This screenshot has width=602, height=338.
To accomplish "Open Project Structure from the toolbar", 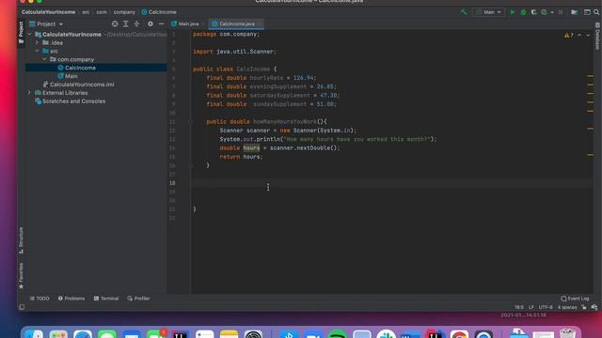I will (x=575, y=12).
